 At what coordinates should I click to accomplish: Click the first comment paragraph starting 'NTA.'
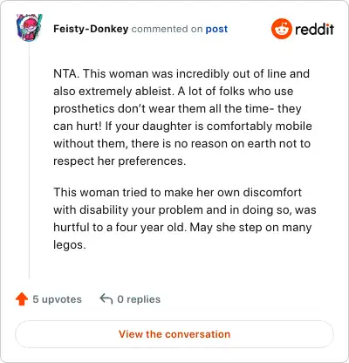[x=182, y=117]
